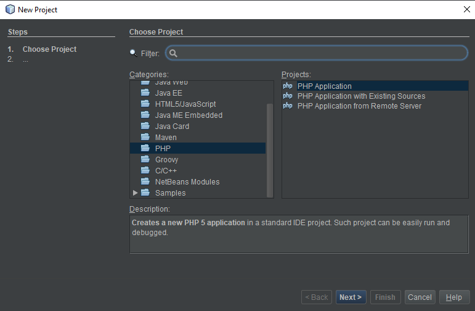Open Help for this wizard
This screenshot has height=311, width=475.
(x=455, y=297)
